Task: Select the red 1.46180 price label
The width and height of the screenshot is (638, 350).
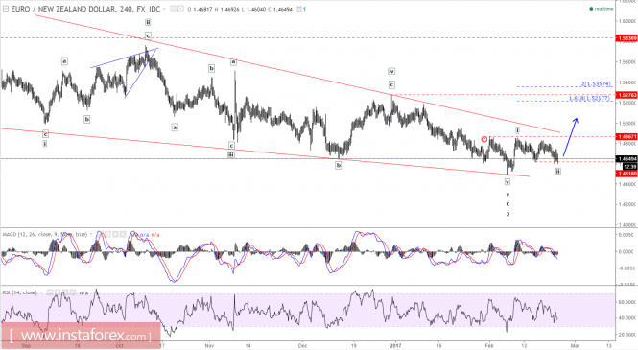Action: pyautogui.click(x=627, y=174)
